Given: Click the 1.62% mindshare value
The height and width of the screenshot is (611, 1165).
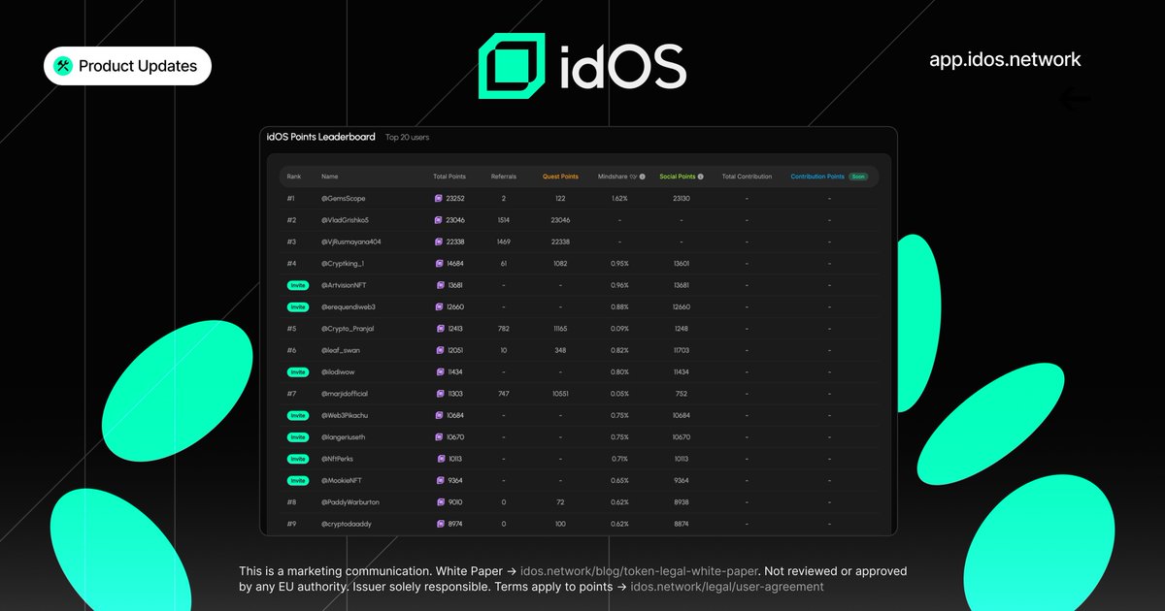Looking at the screenshot, I should click(619, 198).
